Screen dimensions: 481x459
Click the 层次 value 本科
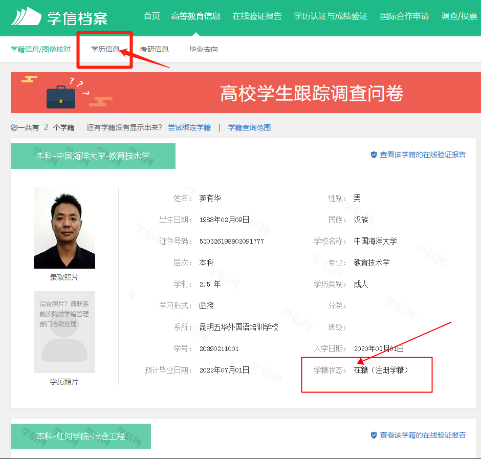coord(206,263)
